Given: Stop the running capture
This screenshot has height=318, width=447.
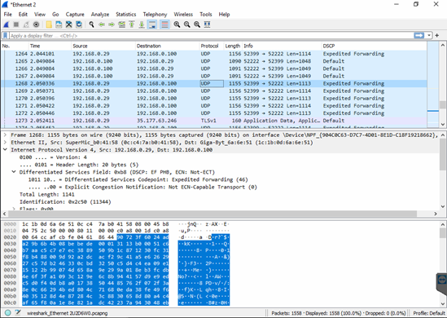Looking at the screenshot, I should click(16, 24).
